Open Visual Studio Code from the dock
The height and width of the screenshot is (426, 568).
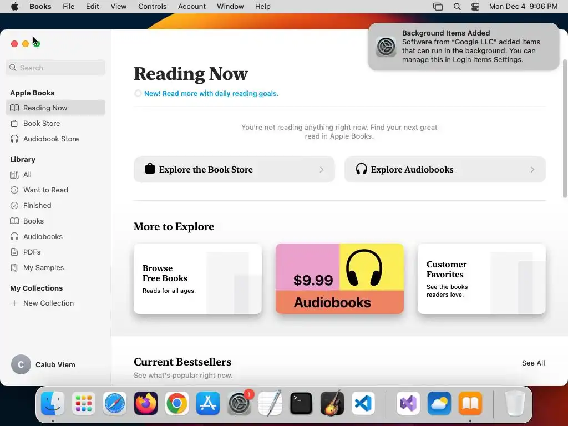pyautogui.click(x=363, y=403)
